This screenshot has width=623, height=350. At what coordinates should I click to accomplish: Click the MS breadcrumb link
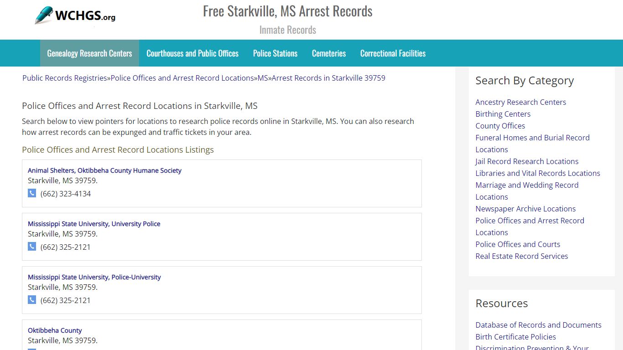coord(263,78)
